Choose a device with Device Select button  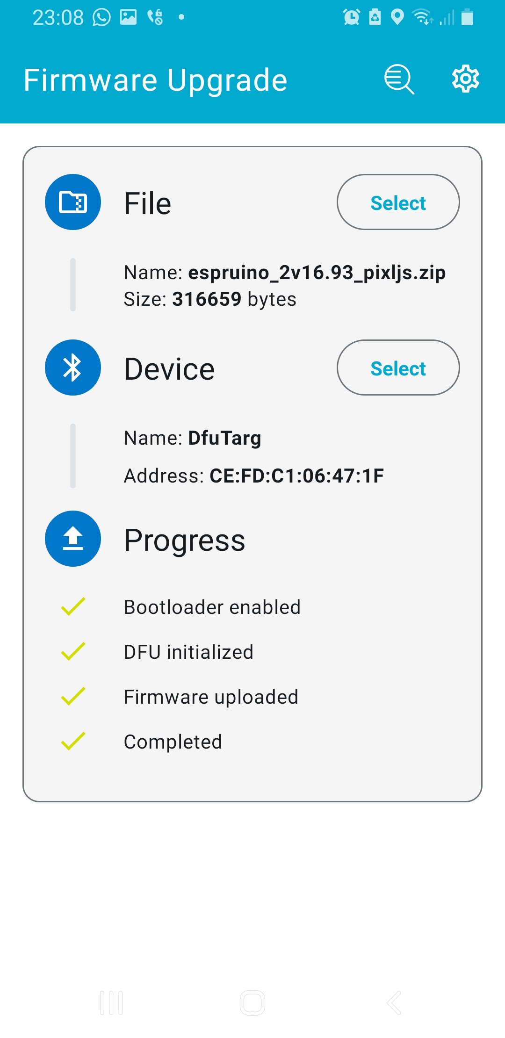point(398,368)
